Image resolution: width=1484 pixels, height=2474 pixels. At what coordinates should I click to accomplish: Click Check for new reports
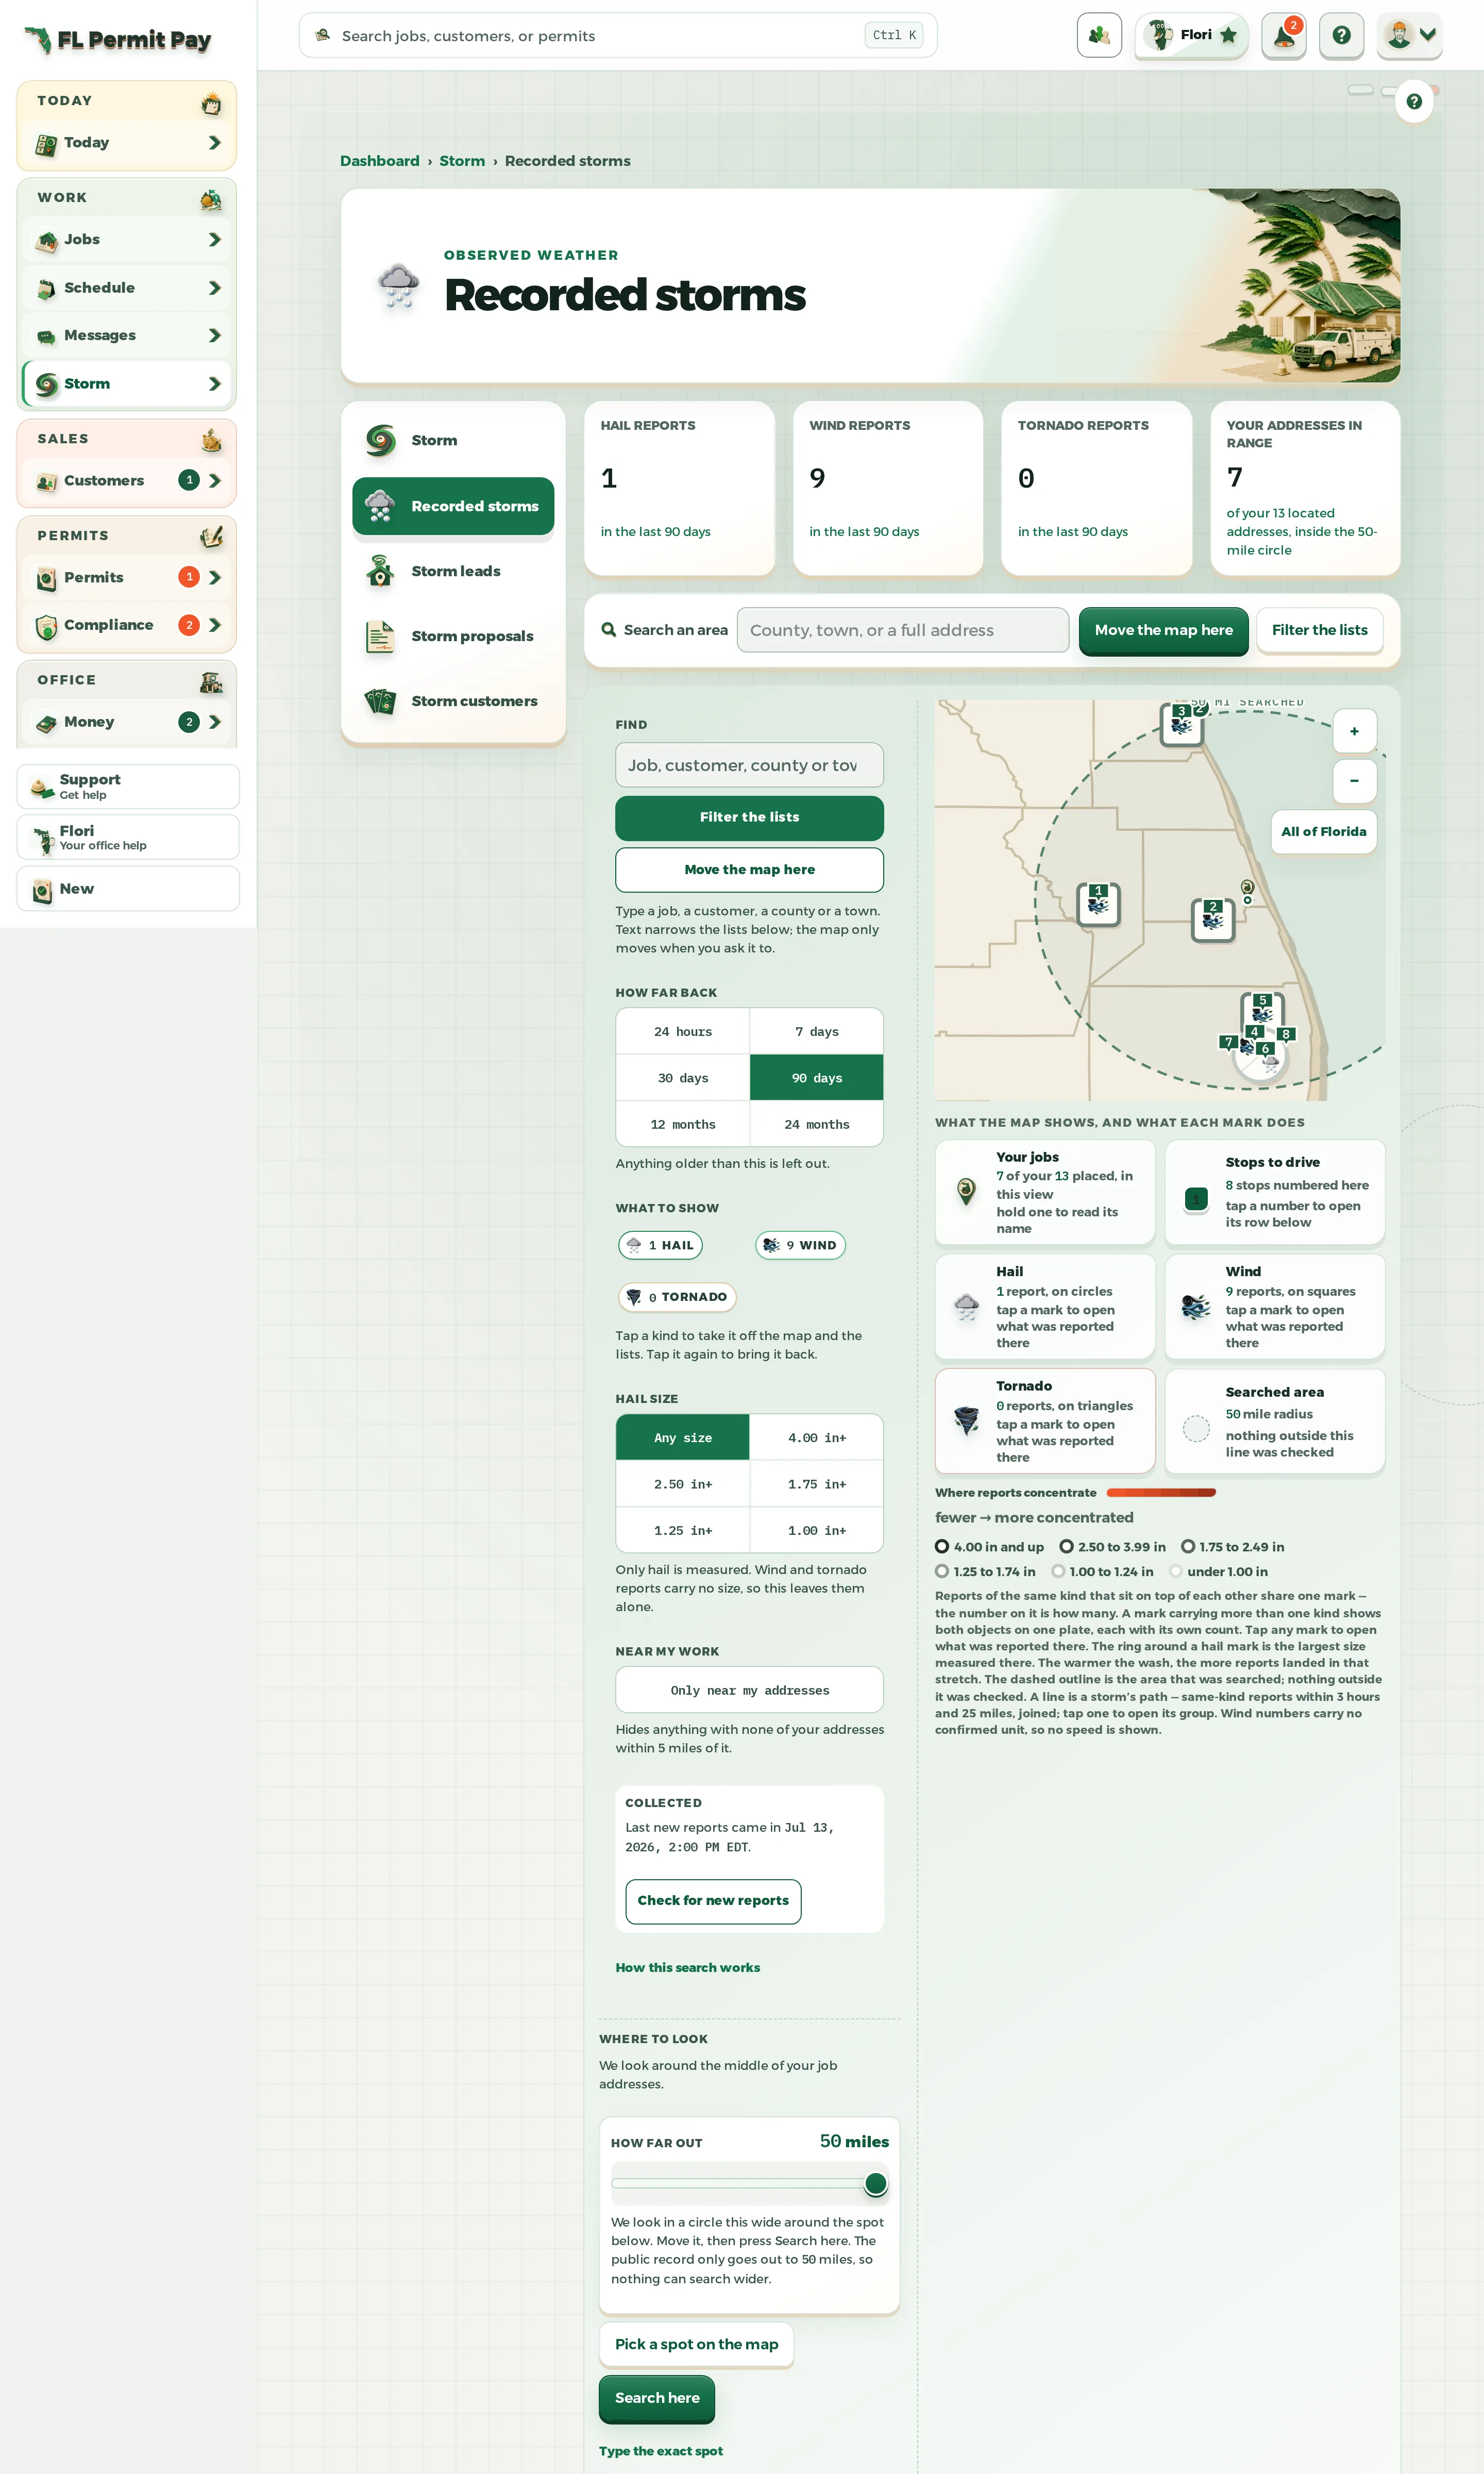(x=713, y=1901)
